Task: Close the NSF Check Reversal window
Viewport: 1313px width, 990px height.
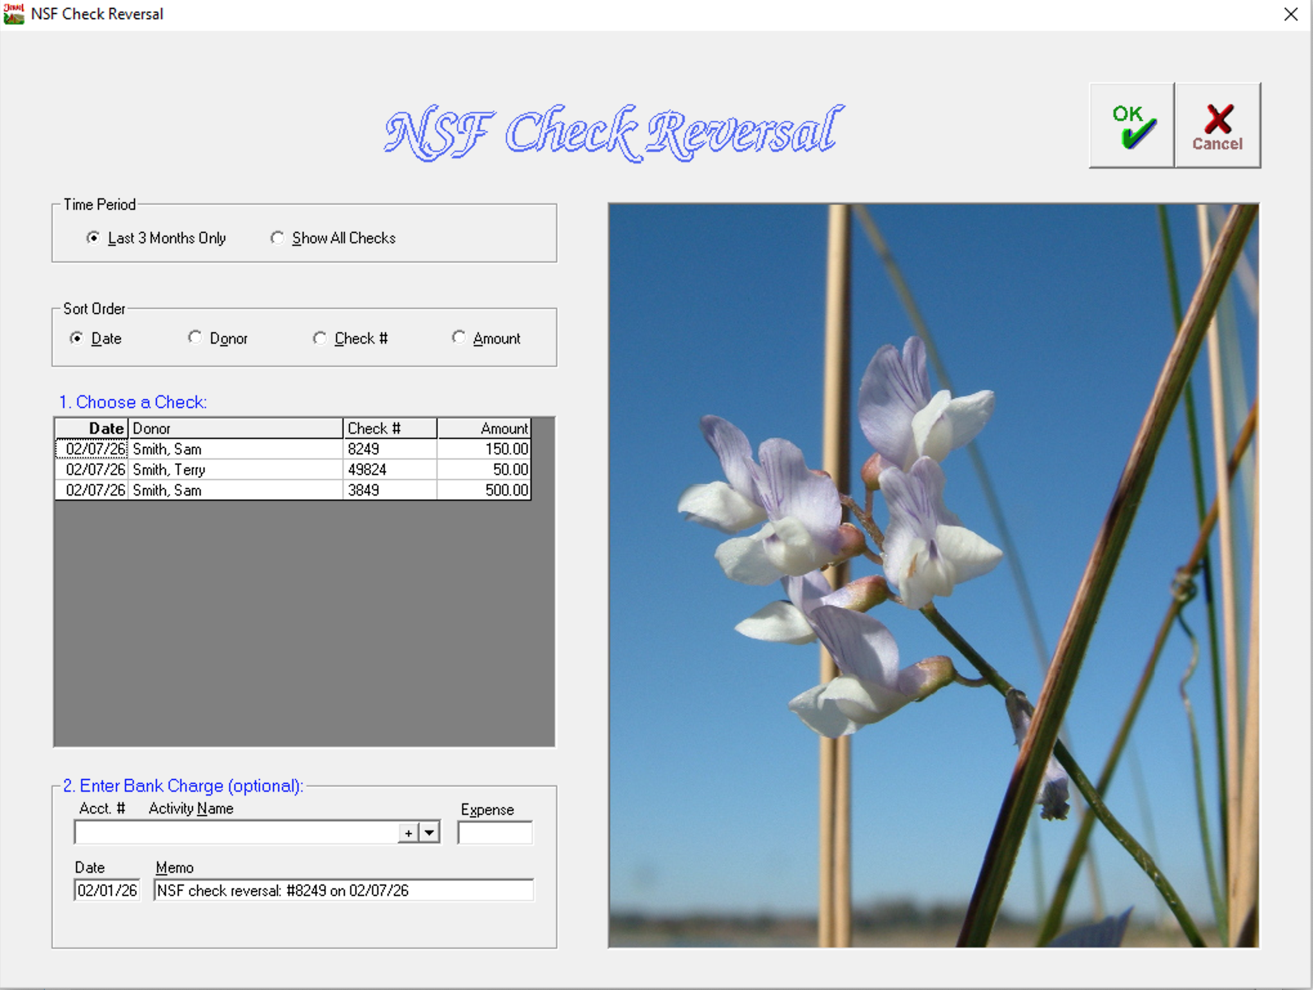Action: (1290, 14)
